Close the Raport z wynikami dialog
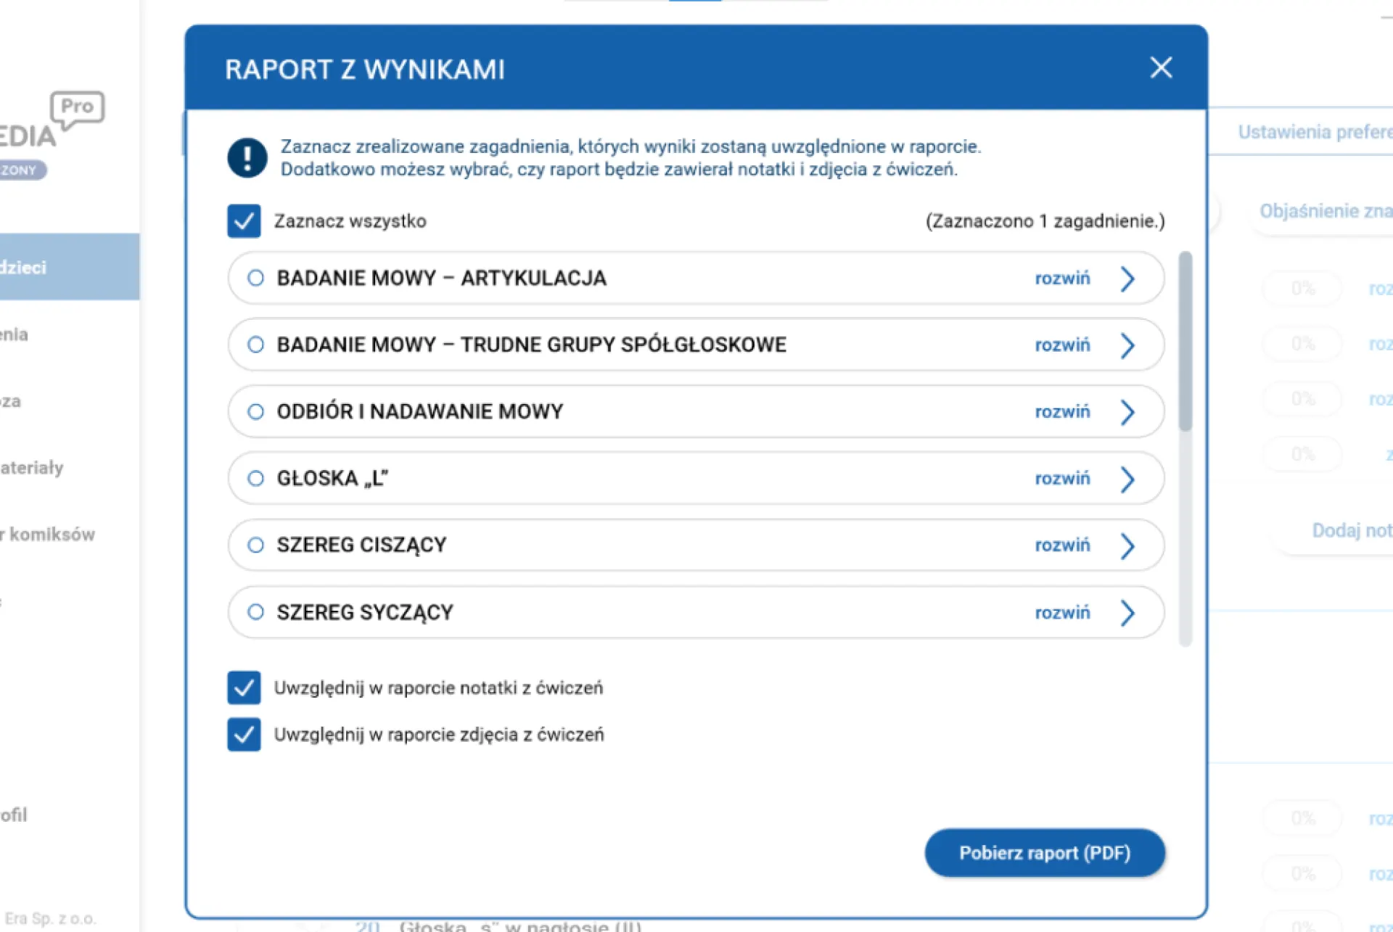The width and height of the screenshot is (1393, 932). [x=1160, y=67]
